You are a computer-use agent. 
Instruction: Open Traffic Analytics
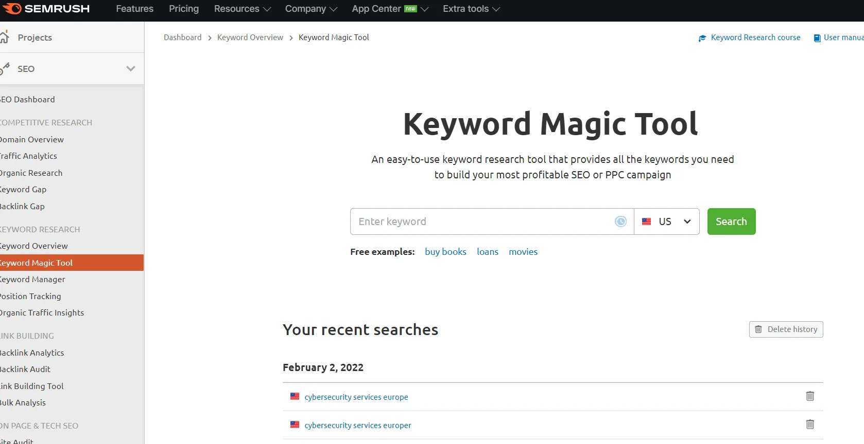(x=28, y=156)
